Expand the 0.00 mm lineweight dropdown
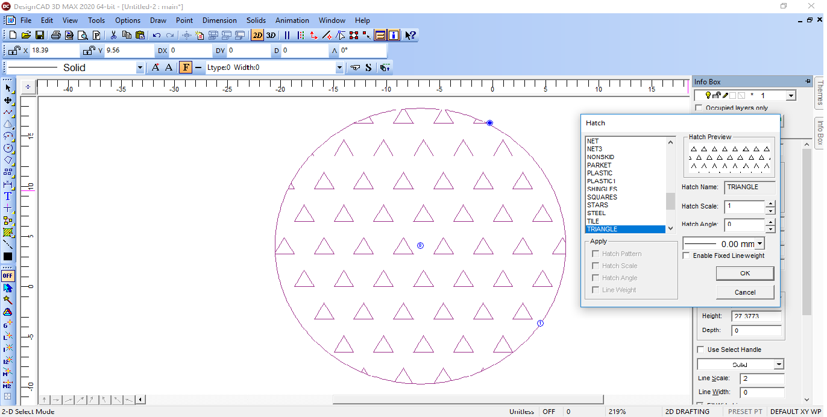The width and height of the screenshot is (827, 417). point(759,244)
